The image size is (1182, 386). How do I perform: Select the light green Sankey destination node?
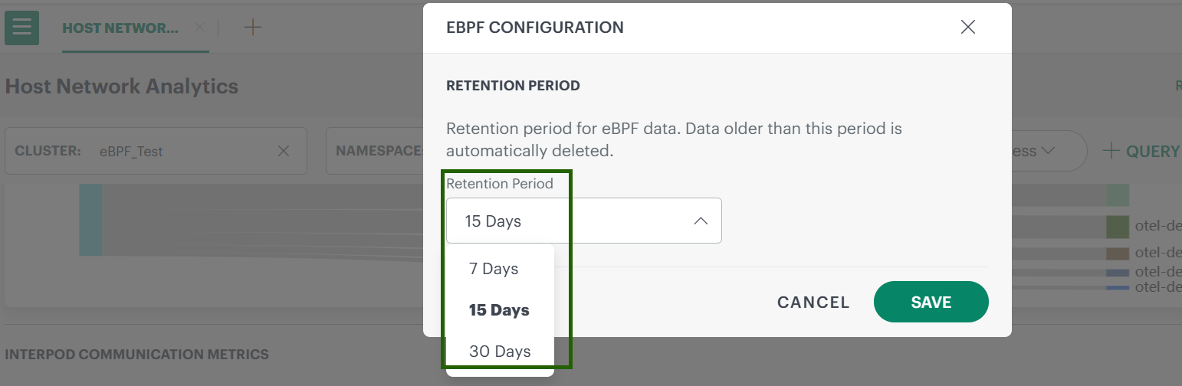click(1117, 195)
